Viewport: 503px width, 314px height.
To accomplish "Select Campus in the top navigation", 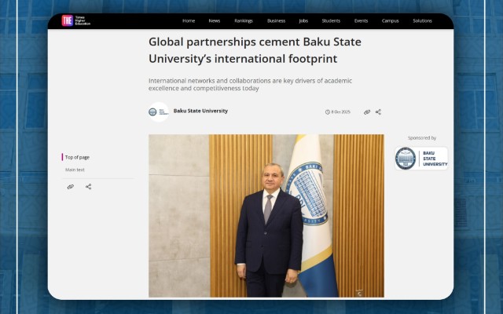I will pos(390,21).
